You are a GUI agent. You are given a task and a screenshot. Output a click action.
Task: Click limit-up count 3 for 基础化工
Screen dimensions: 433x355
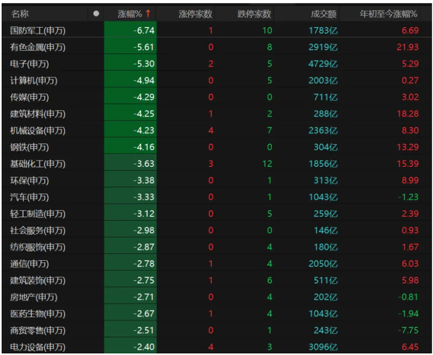211,164
